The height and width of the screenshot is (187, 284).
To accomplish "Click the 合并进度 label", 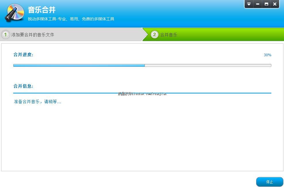I will click(23, 55).
